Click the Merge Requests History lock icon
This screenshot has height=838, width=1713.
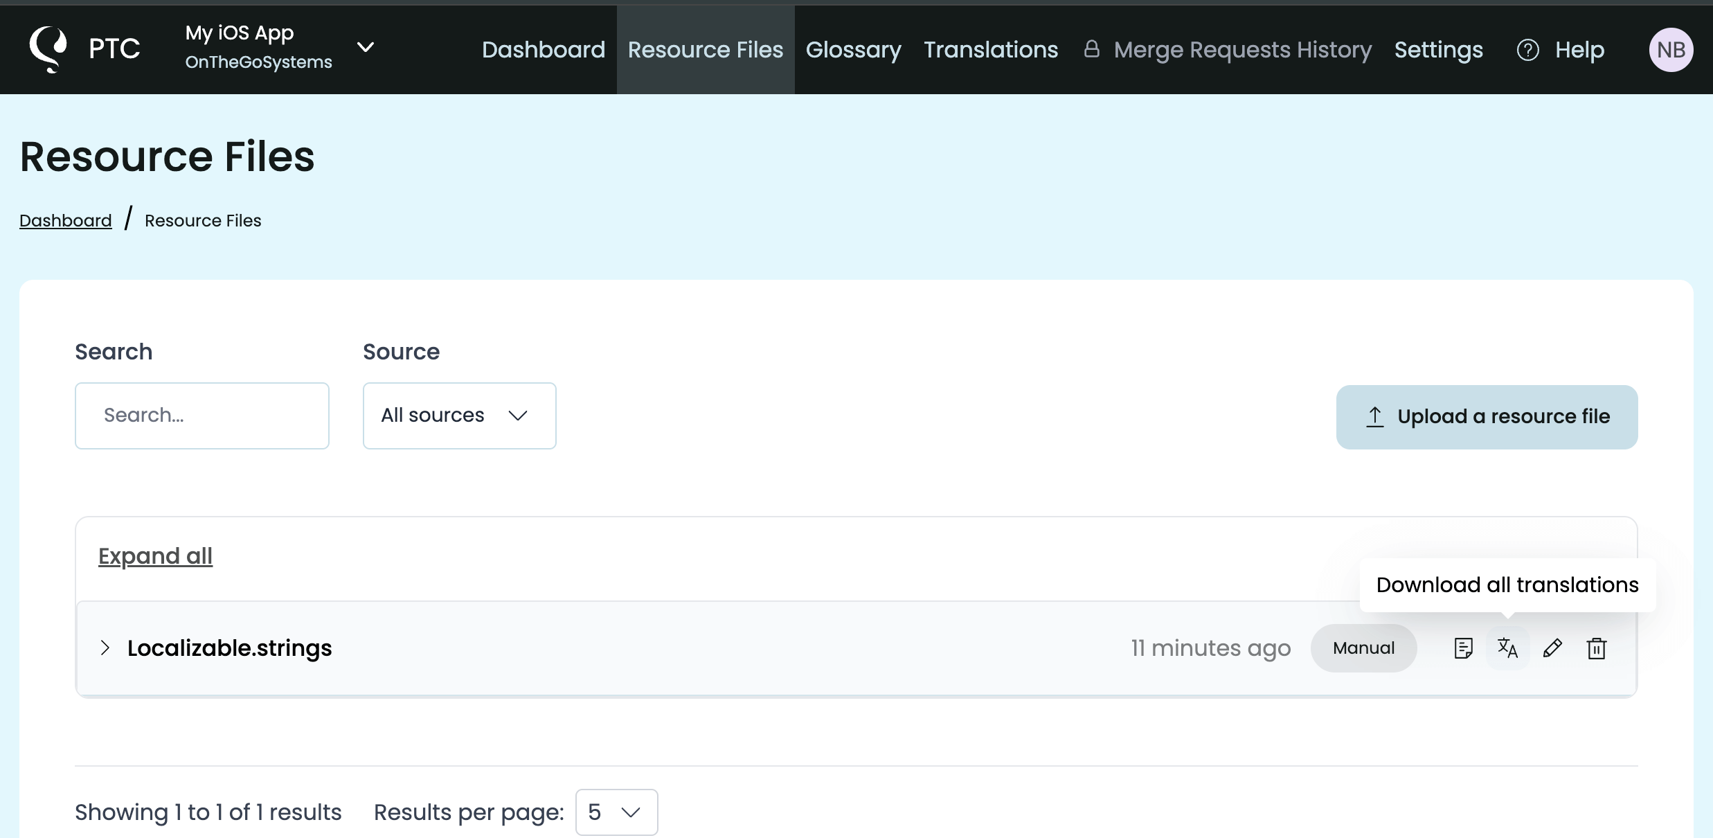pyautogui.click(x=1092, y=49)
